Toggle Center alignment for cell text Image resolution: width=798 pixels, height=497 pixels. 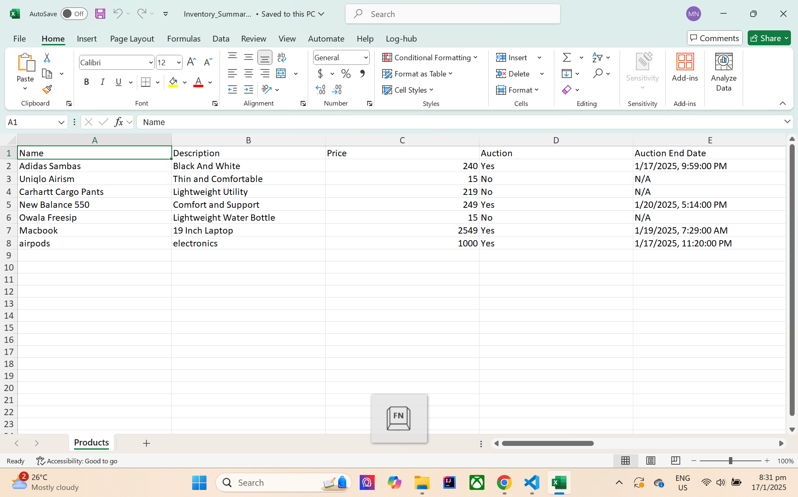click(x=249, y=74)
